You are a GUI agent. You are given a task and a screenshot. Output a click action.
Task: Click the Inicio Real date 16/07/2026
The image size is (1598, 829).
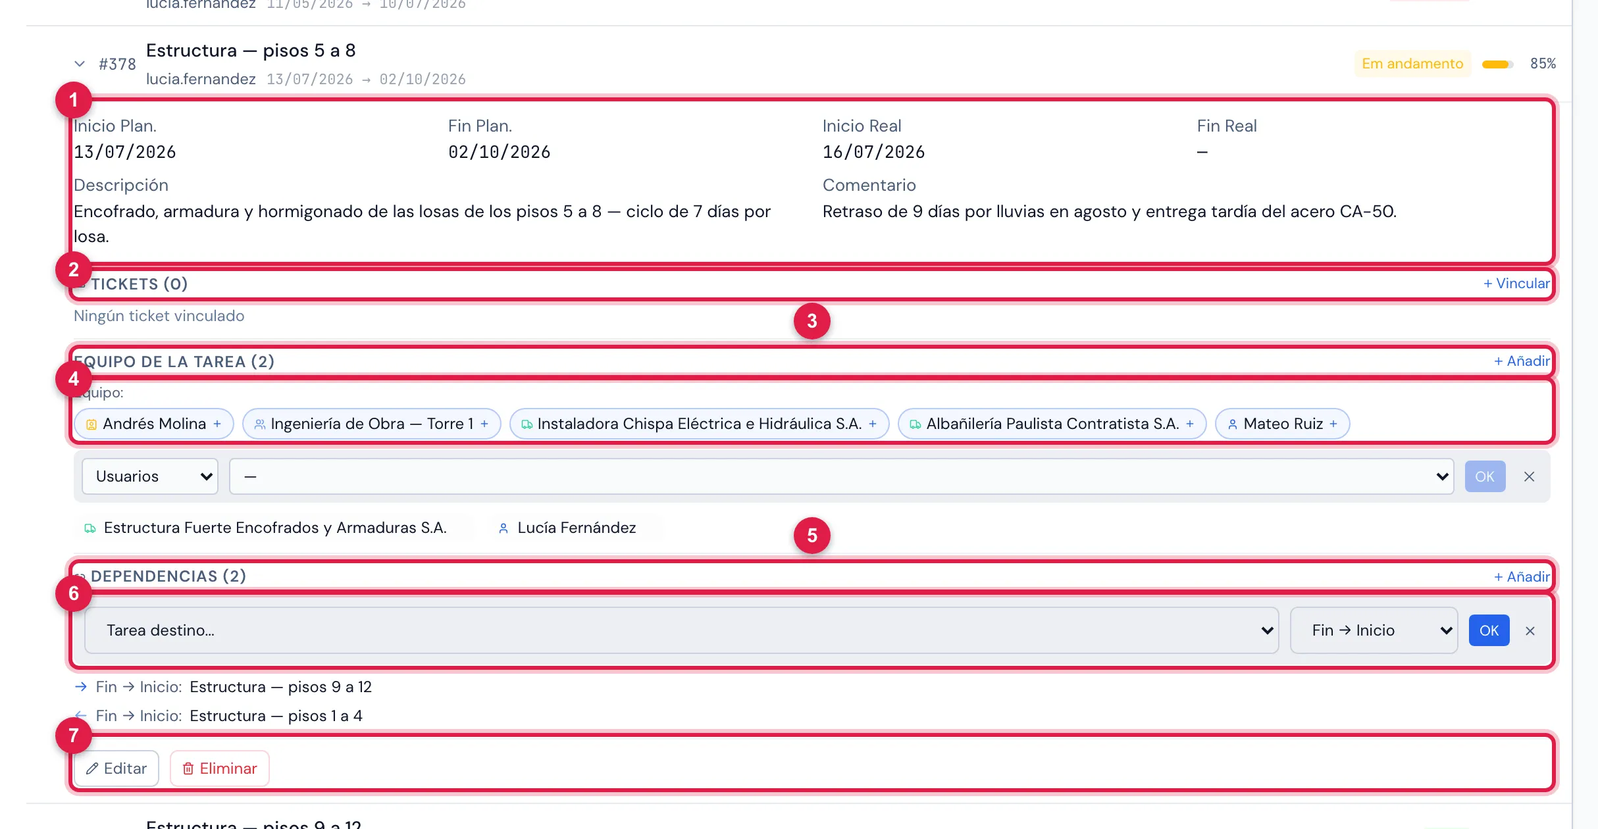873,152
